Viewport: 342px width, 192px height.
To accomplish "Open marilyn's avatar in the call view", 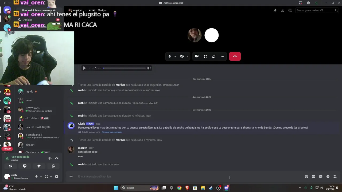I will [195, 35].
